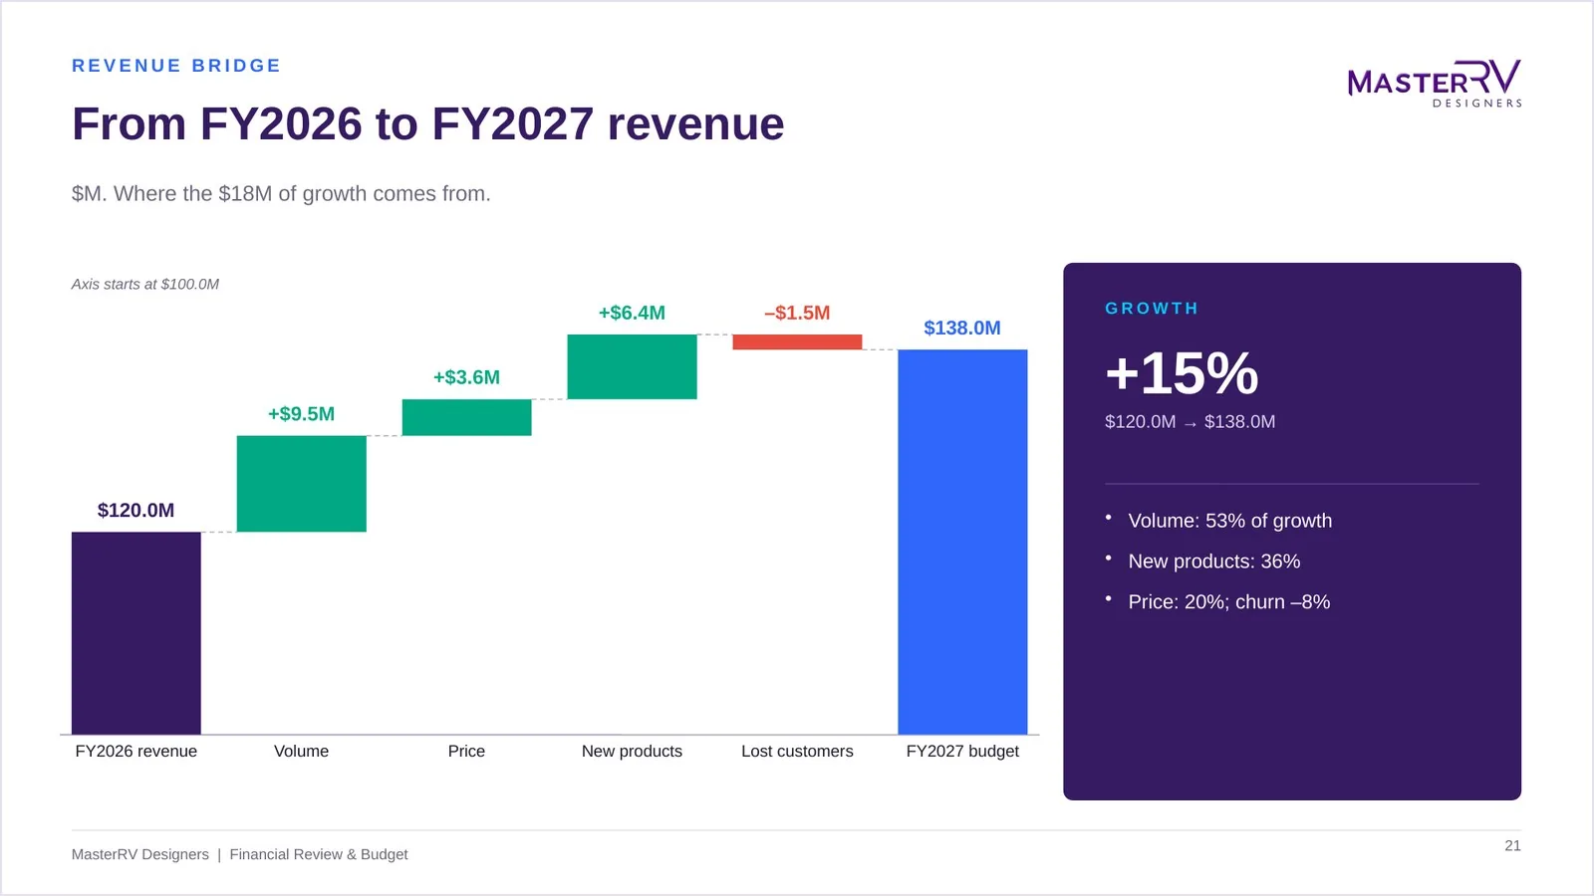Screen dimensions: 1594x896
Task: Select the 'FY2027 budget' axis label
Action: pos(962,752)
